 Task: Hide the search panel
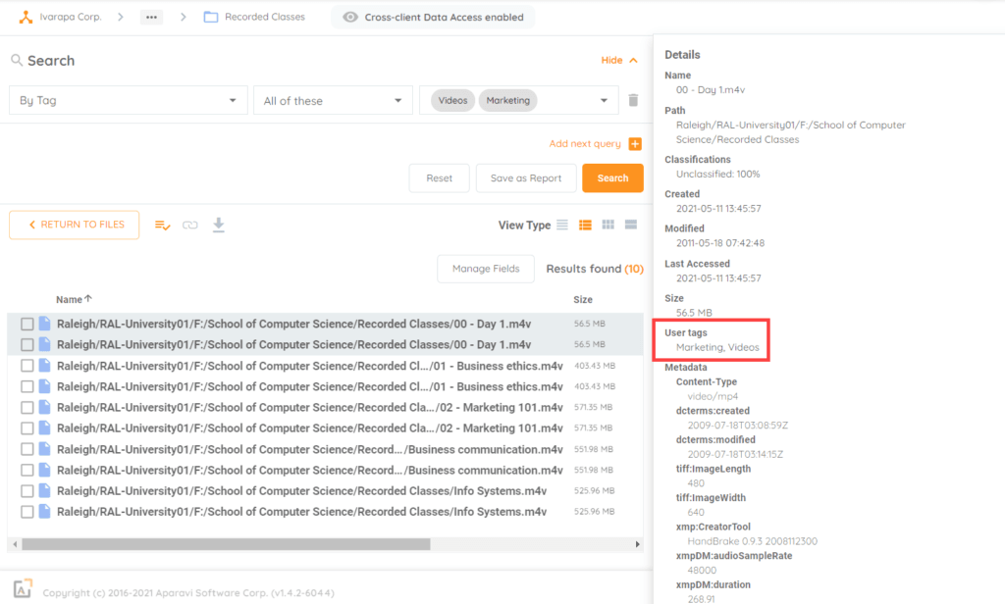(x=618, y=60)
